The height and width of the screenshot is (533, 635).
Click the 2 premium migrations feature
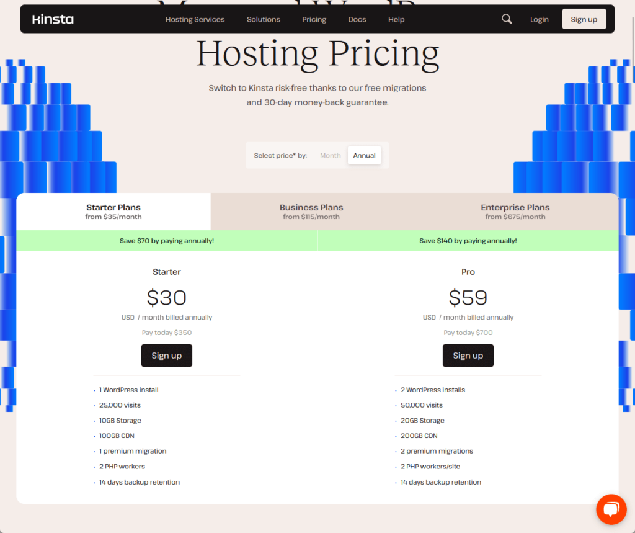[437, 451]
